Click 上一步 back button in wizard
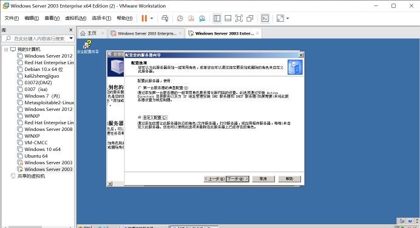420x228 pixels. 214,179
